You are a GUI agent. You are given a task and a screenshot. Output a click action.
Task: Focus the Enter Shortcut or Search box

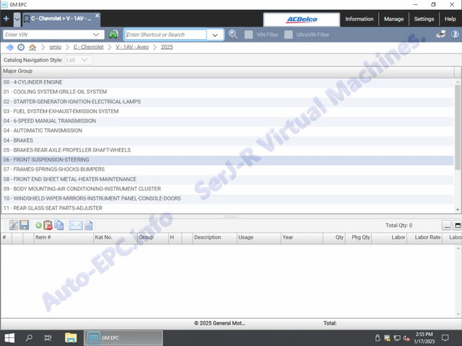click(x=165, y=35)
